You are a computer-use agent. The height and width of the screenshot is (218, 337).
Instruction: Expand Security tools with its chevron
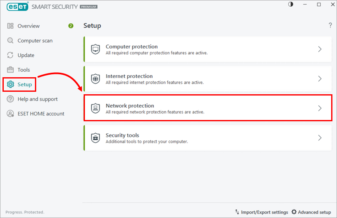click(320, 138)
